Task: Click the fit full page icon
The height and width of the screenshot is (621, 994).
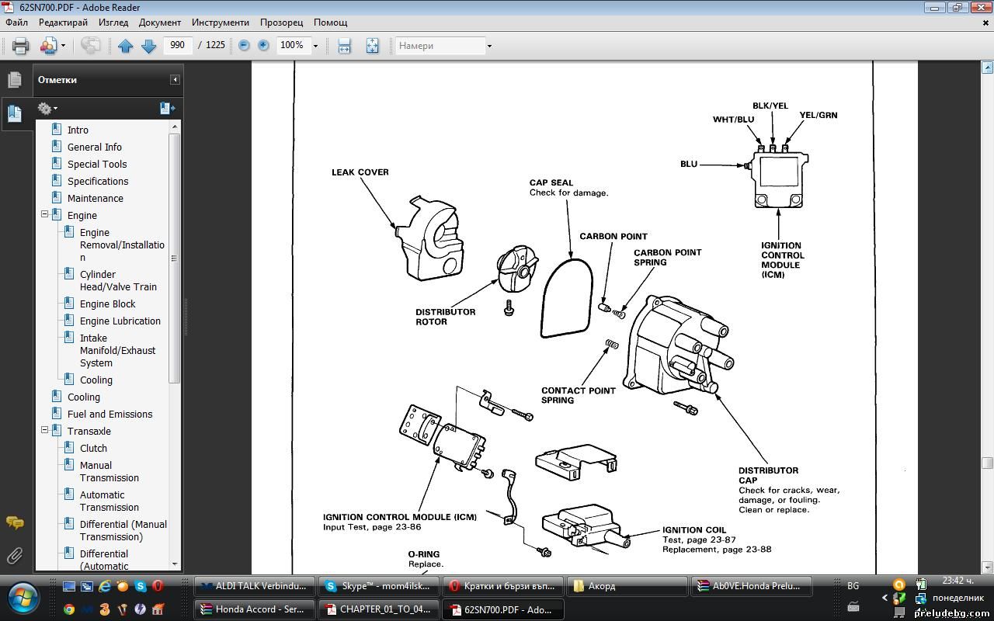Action: [x=372, y=46]
